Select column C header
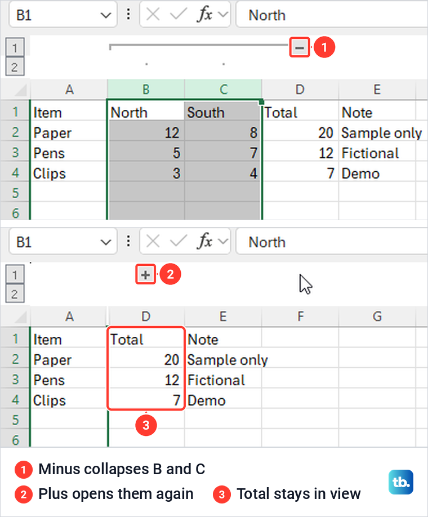The image size is (428, 517). (223, 90)
